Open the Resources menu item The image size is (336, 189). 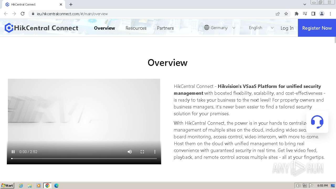[136, 28]
